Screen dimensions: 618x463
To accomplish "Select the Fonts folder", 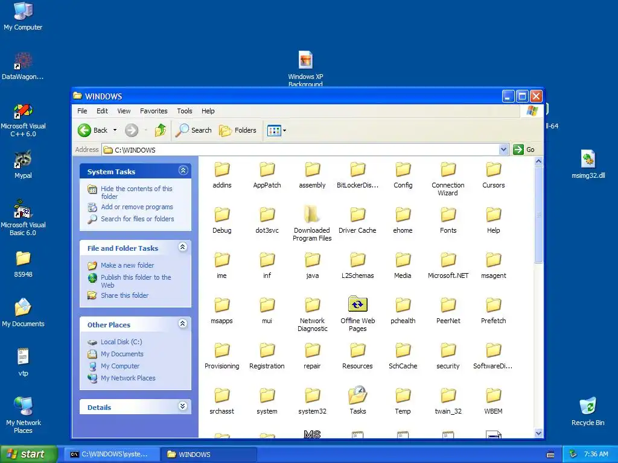I will coord(448,221).
